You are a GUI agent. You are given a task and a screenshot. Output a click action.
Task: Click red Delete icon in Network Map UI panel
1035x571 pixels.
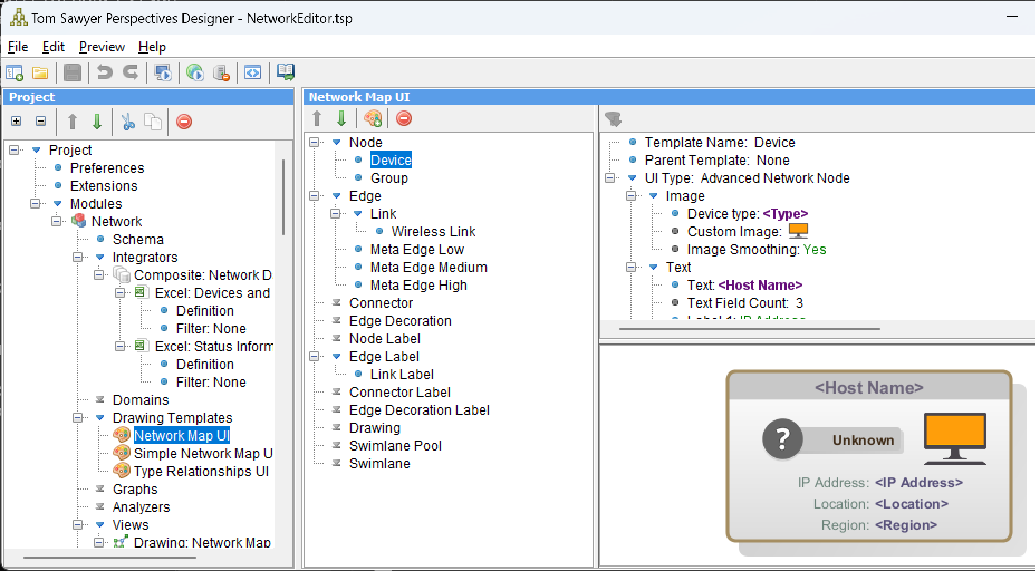click(x=404, y=118)
